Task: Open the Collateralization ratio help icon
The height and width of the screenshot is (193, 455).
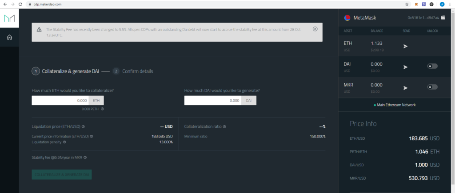Action: pos(224,126)
